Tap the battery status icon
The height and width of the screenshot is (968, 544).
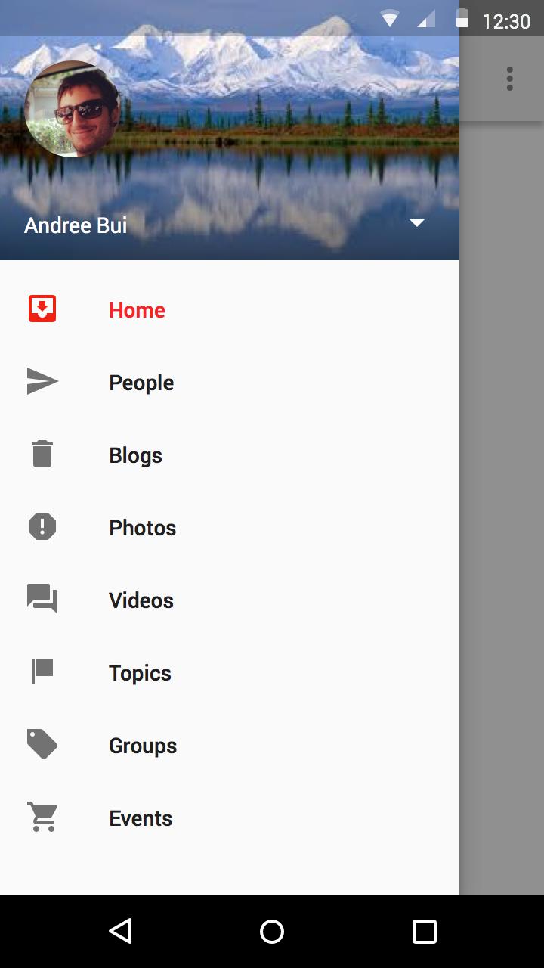[x=462, y=20]
